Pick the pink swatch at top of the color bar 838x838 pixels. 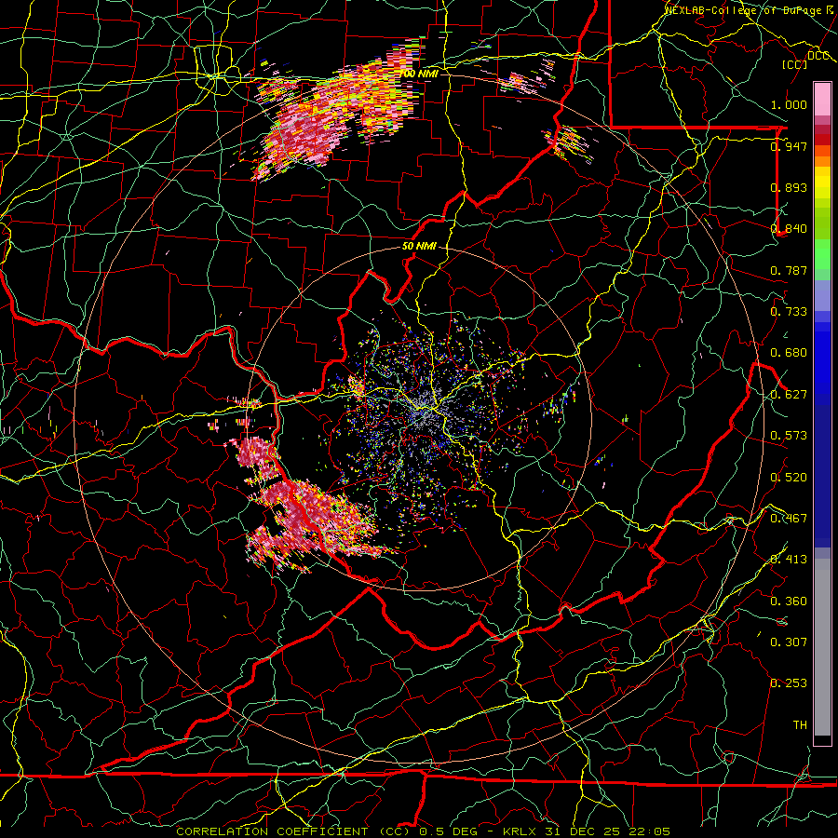(x=822, y=99)
